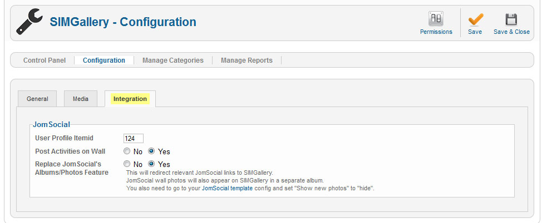
Task: Open the JomSocial template link
Action: (x=227, y=189)
